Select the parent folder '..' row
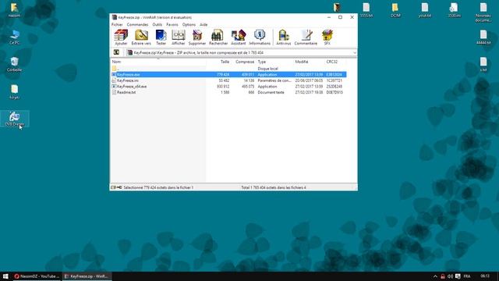Screen dimensions: 499x281 (228, 69)
